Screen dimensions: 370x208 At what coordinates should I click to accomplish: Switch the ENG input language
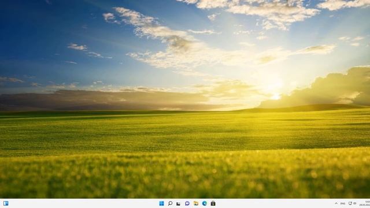point(343,203)
